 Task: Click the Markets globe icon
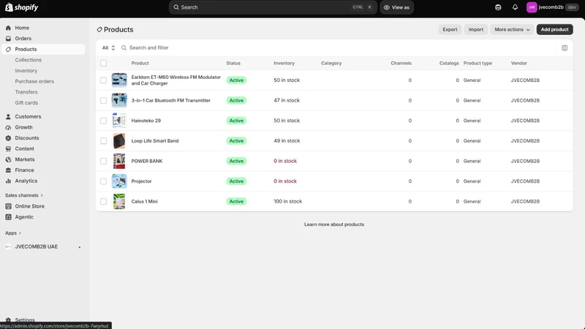(x=8, y=159)
